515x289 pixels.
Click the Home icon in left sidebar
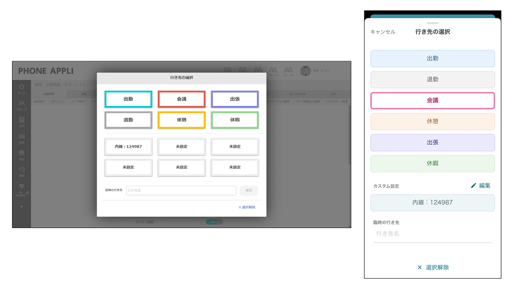[22, 87]
